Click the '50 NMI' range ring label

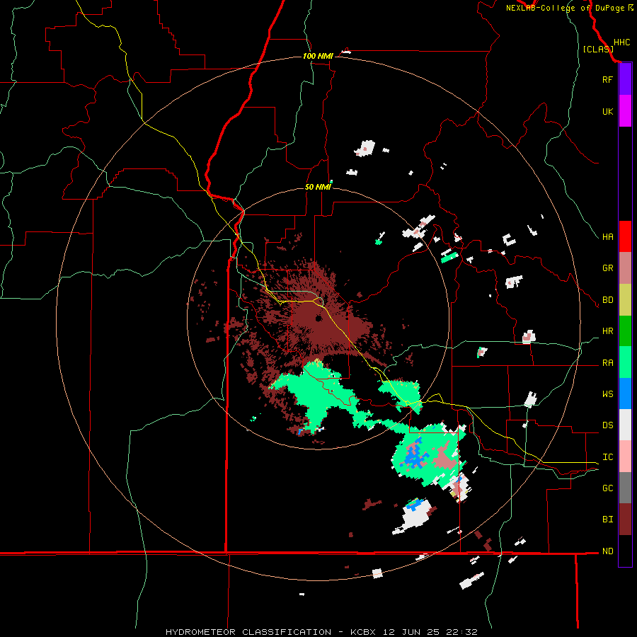(318, 187)
